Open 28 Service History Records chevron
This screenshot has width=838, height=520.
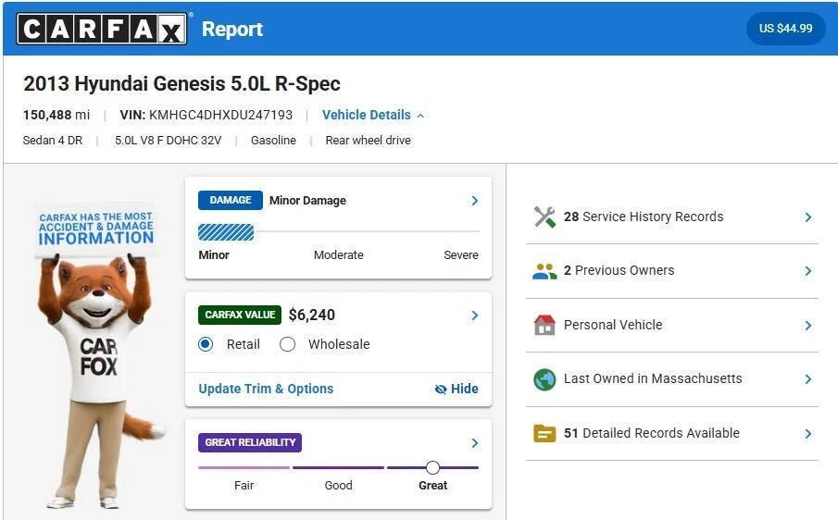[x=808, y=217]
